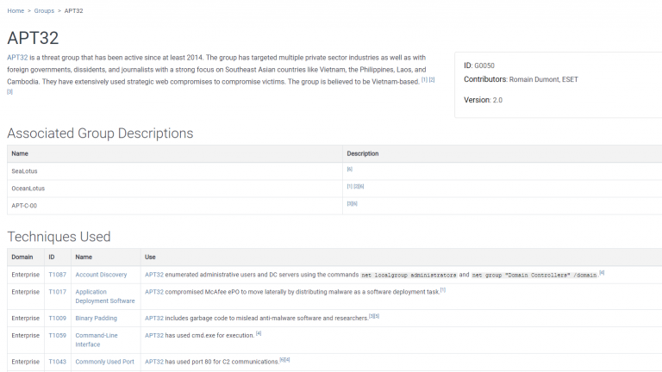Screen dimensions: 662x372
Task: Click Contributors: Romain Dumont, ESET
Action: (x=521, y=79)
